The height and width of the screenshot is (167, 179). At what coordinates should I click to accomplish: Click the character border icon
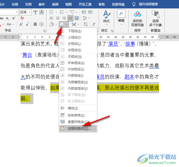[42, 12]
